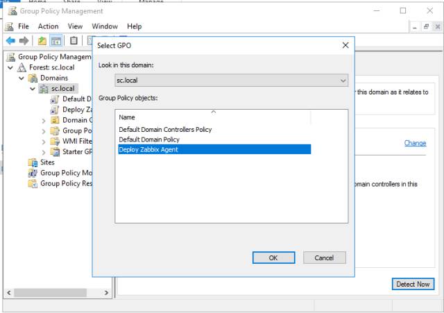Select Deploy Zabbix Agent in GPO list
This screenshot has height=313, width=444.
click(x=214, y=150)
